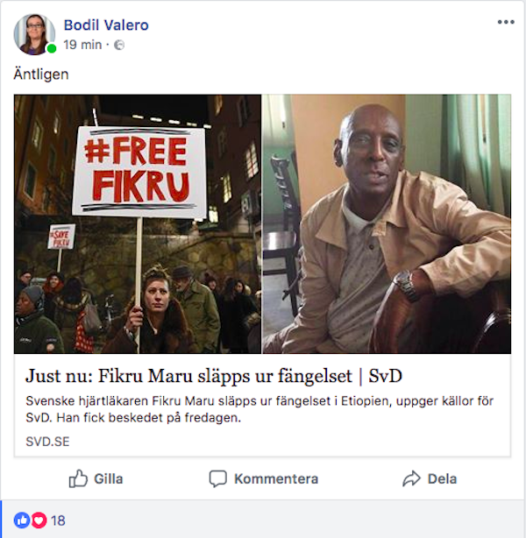The width and height of the screenshot is (526, 538).
Task: View the 18 reactions count
Action: [x=58, y=520]
